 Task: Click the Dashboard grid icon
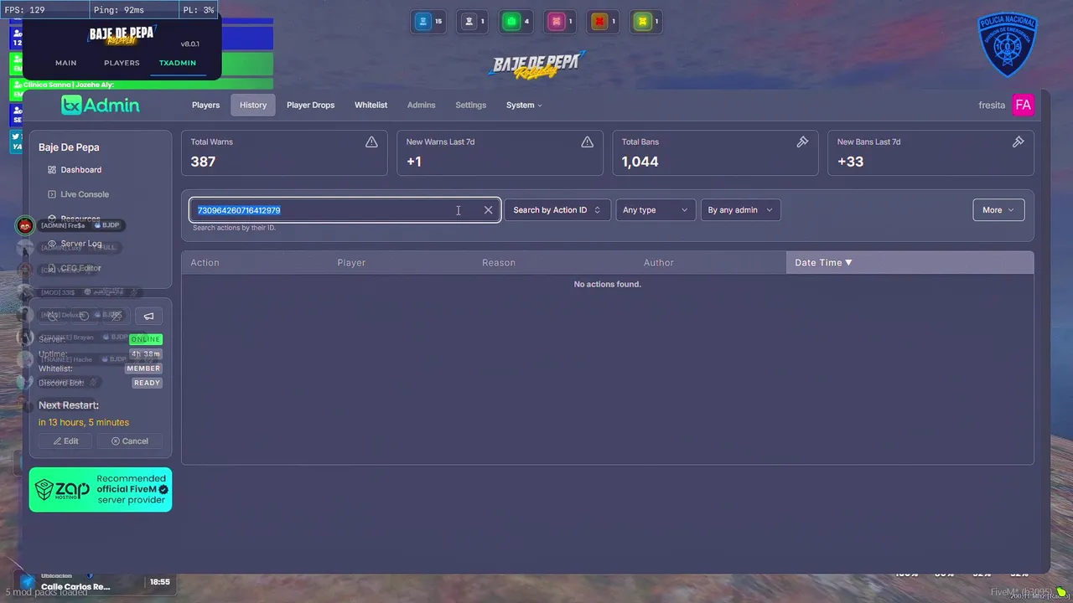pyautogui.click(x=52, y=170)
